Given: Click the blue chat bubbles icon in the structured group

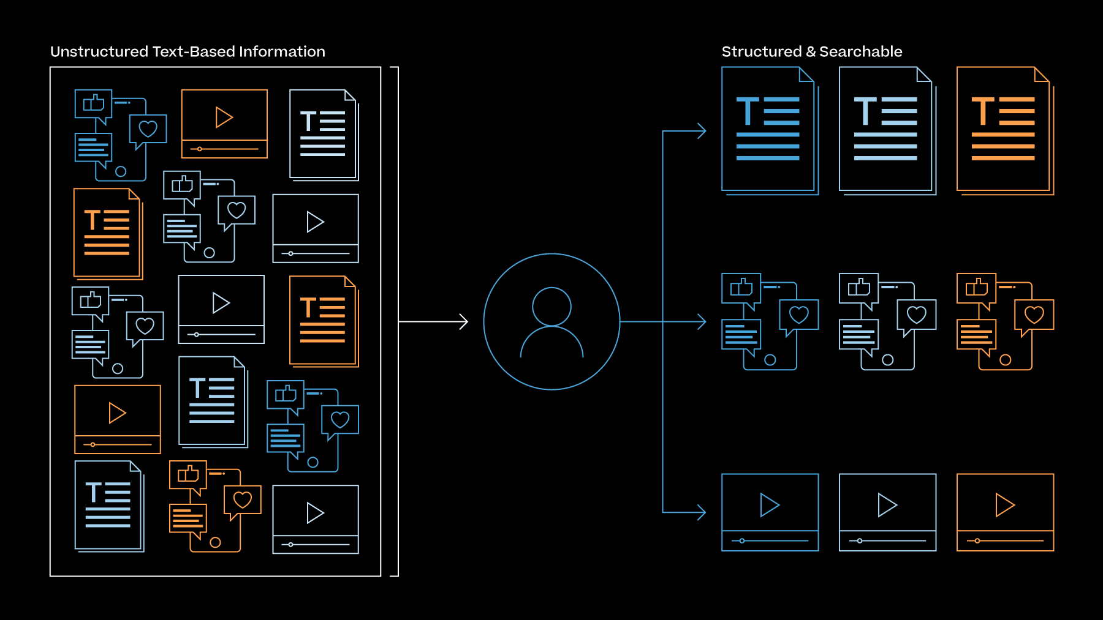Looking at the screenshot, I should coord(770,322).
